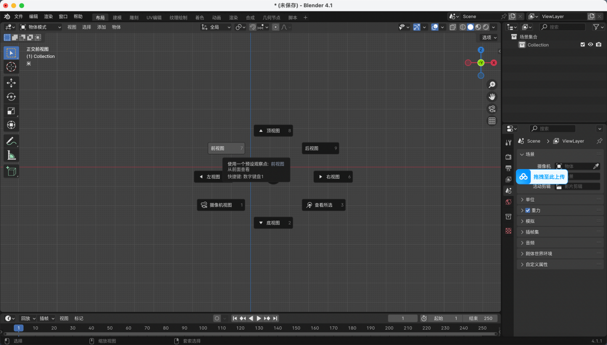Viewport: 607px width, 345px height.
Task: Click the red X axis gizmo ball
Action: click(494, 63)
